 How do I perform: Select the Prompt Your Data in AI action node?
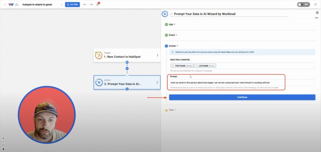click(x=127, y=82)
